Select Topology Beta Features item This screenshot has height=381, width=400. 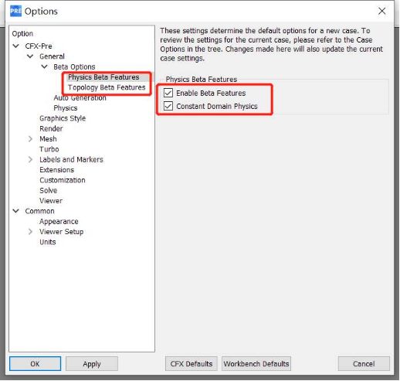point(107,87)
